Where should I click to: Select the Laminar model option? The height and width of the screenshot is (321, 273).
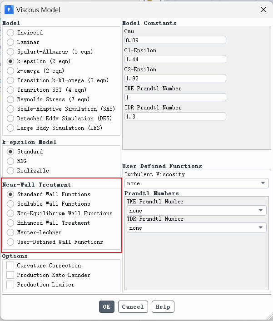10,42
